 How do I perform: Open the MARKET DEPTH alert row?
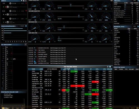tap(70, 57)
